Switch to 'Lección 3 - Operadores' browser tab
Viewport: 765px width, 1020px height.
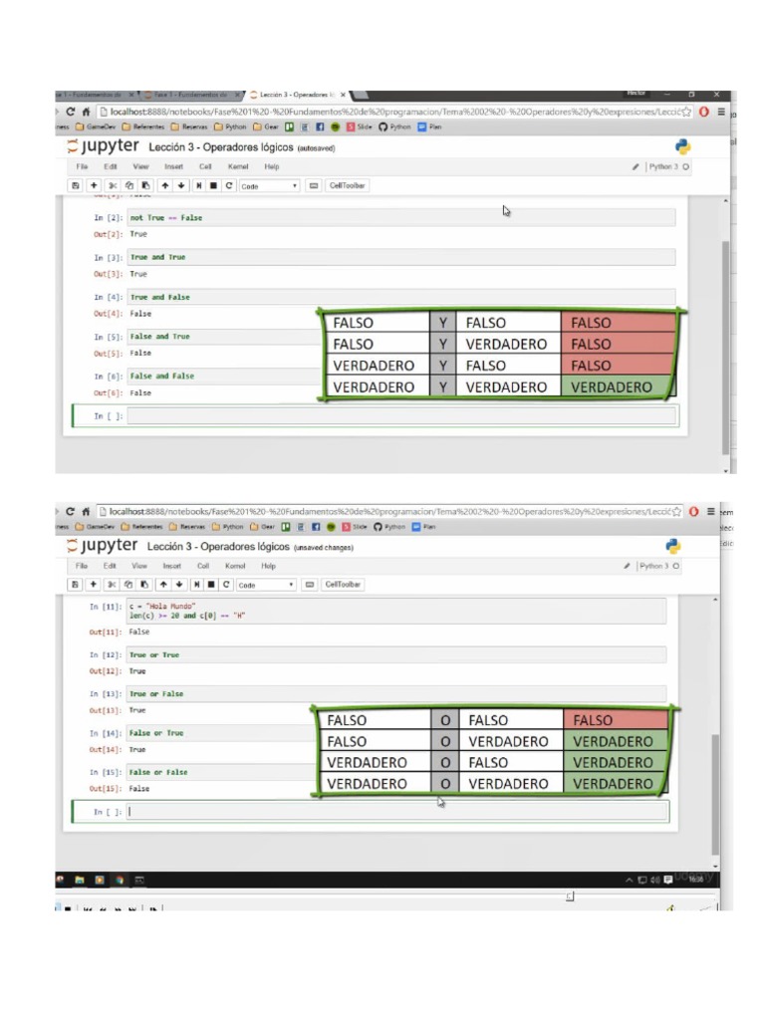297,95
